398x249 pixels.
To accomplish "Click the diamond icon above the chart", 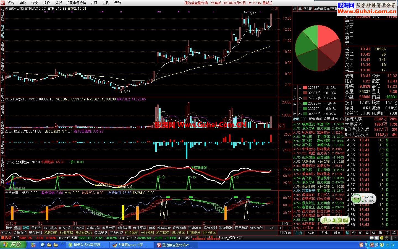I will [272, 9].
